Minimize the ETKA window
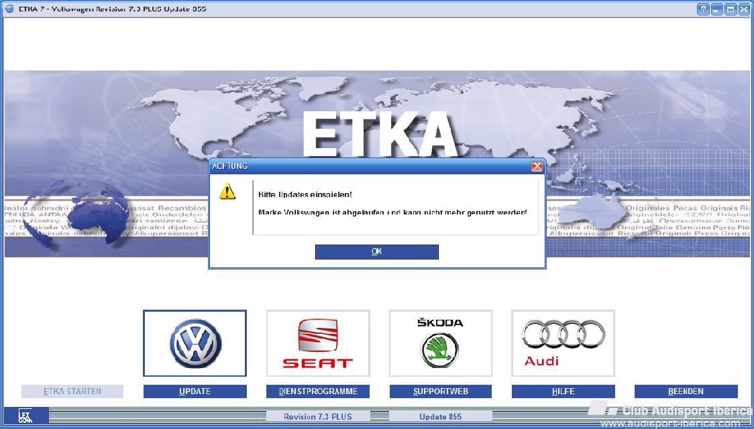The image size is (754, 429). 717,9
